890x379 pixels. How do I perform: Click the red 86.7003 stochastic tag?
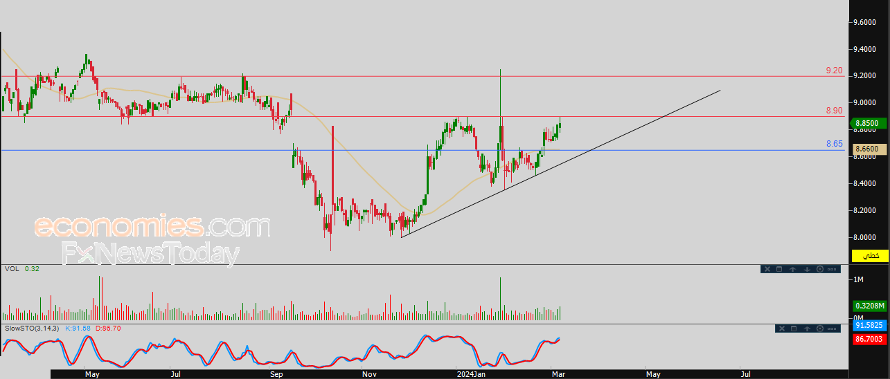tap(869, 339)
